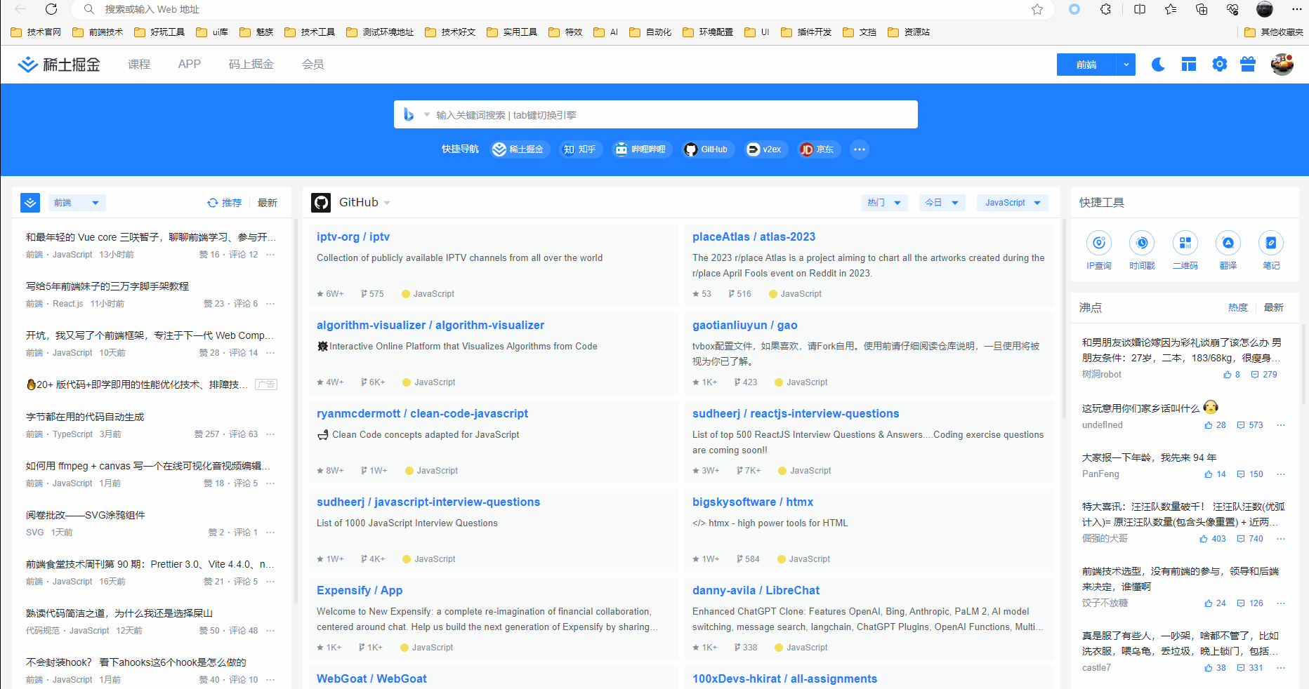Image resolution: width=1309 pixels, height=689 pixels.
Task: Open user avatar in site header
Action: click(x=1282, y=65)
